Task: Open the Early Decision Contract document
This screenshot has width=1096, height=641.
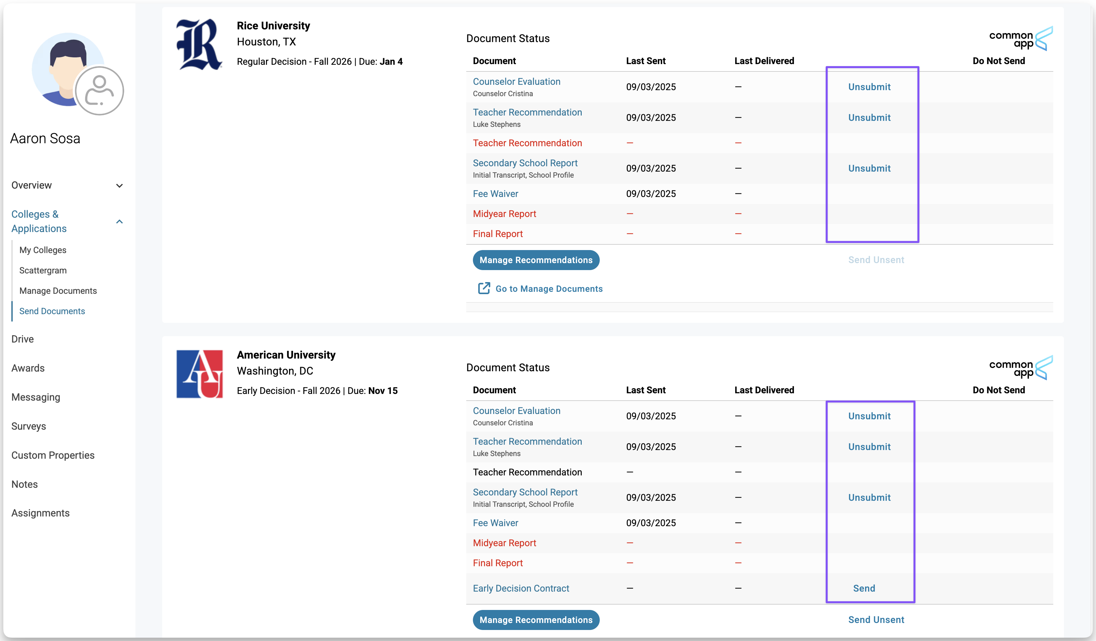Action: pyautogui.click(x=521, y=588)
